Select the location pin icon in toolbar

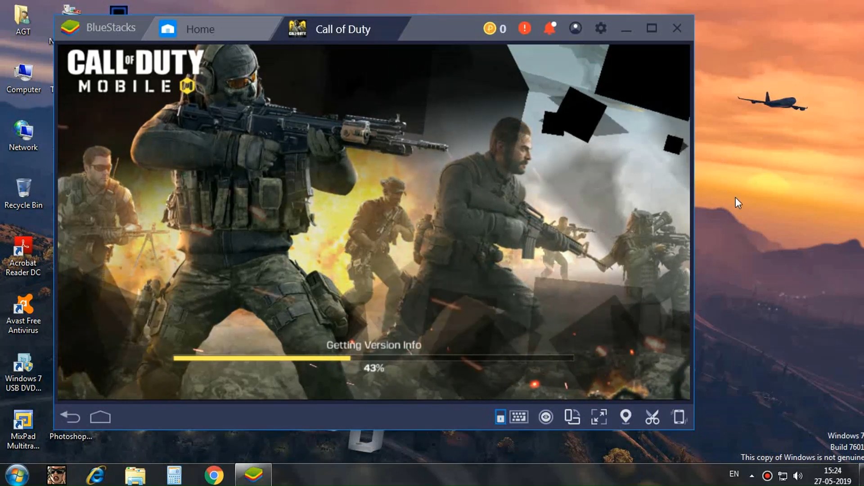pyautogui.click(x=625, y=417)
